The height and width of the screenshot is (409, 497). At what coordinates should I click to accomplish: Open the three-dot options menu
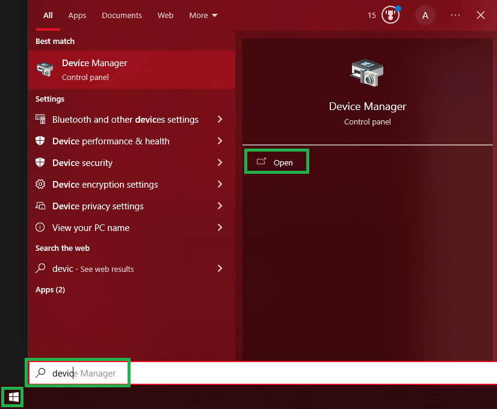(455, 15)
